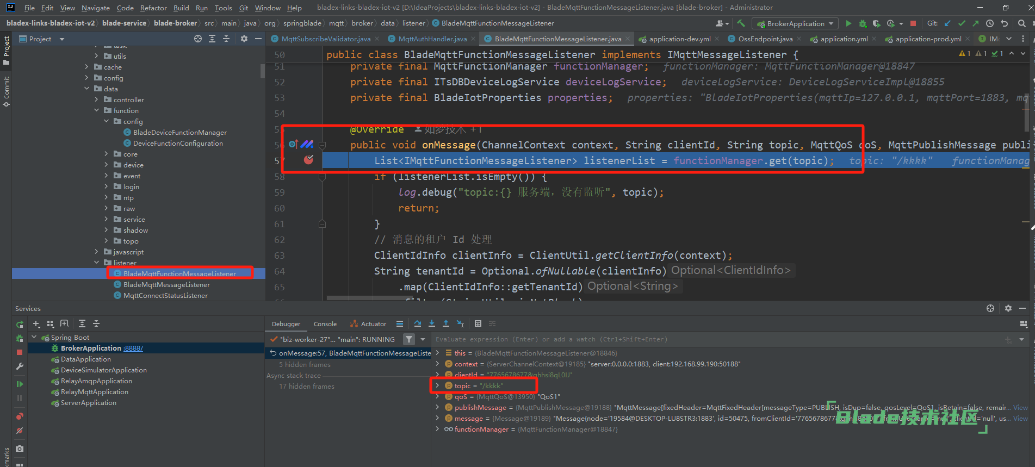Click View link for message value

coord(1021,418)
